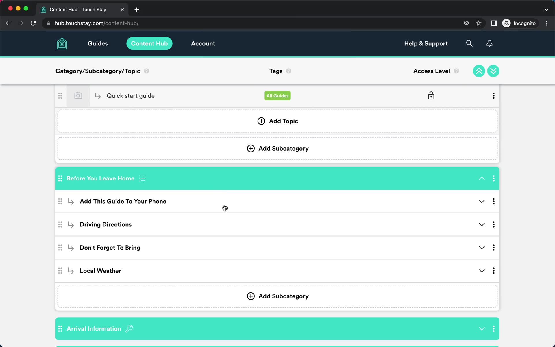555x347 pixels.
Task: Select the Content Hub nav item
Action: point(149,43)
